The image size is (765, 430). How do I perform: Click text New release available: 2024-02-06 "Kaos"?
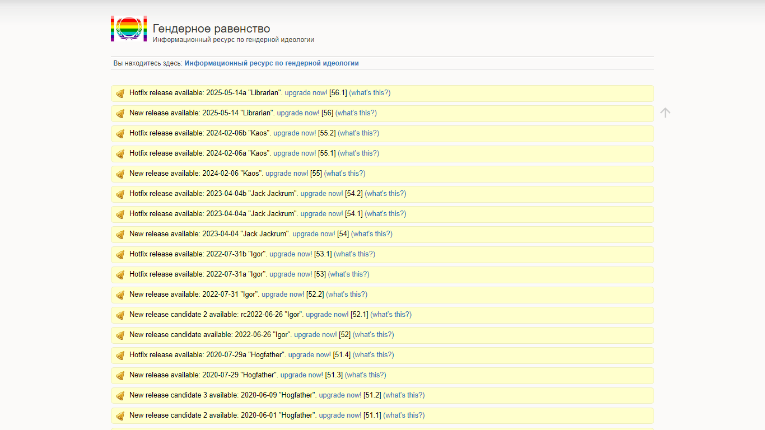[x=196, y=174]
